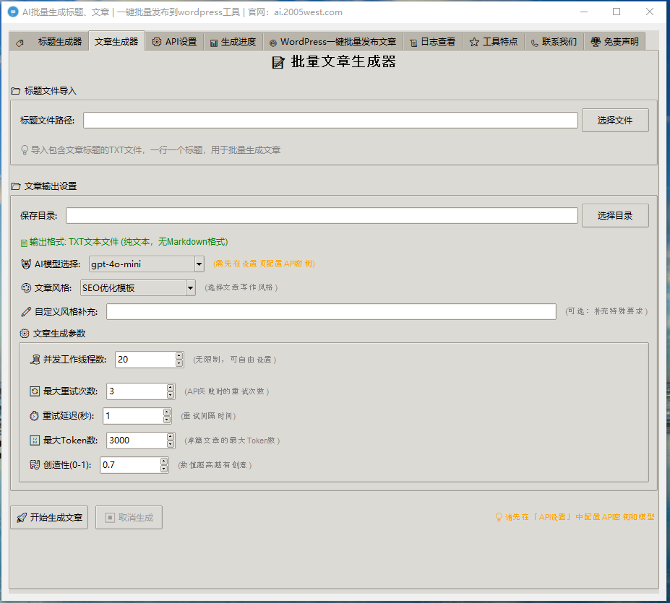
Task: Open the AI模型选择 gpt-4o-mini dropdown
Action: pos(199,264)
